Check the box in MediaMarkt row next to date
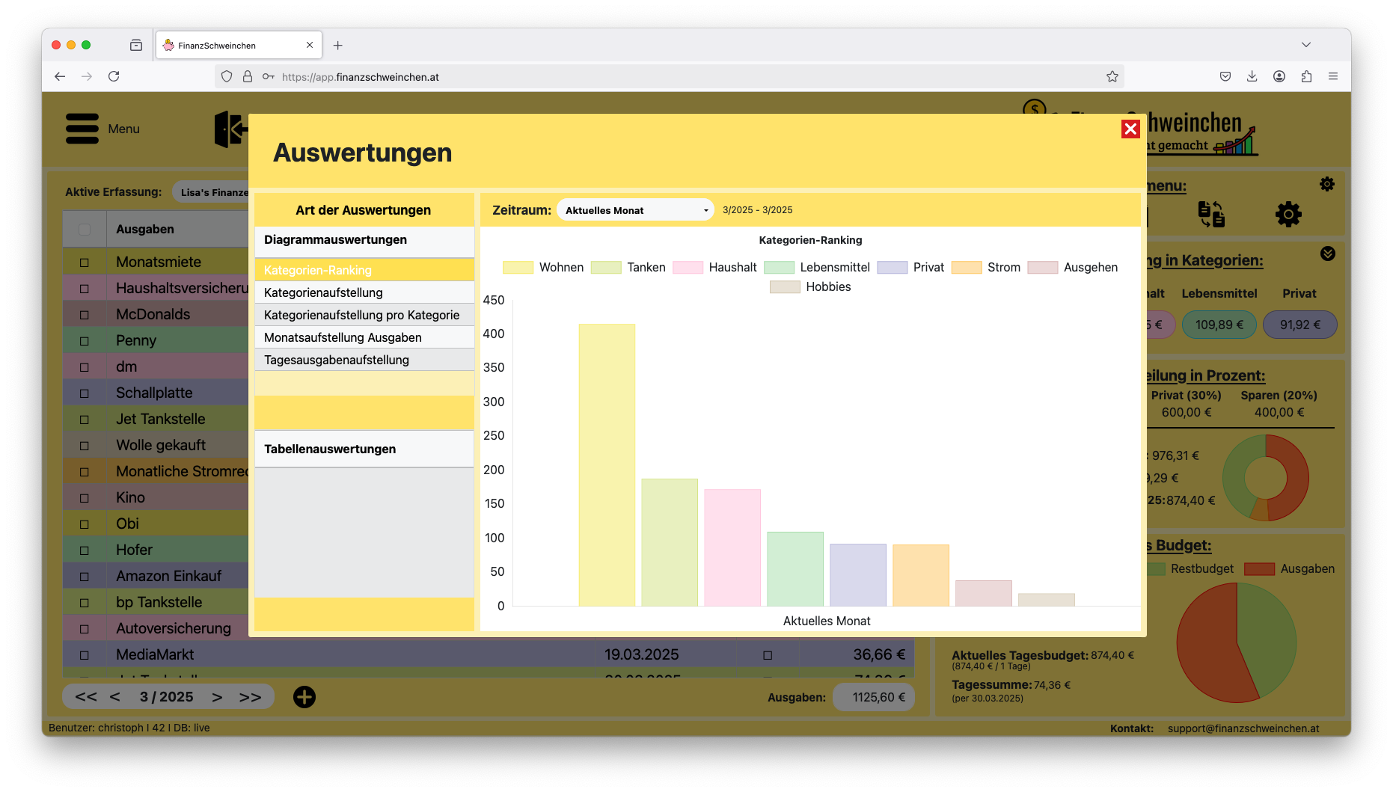 click(x=768, y=655)
